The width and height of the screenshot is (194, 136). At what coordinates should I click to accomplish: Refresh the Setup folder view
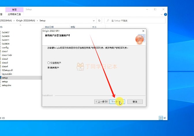(99, 21)
